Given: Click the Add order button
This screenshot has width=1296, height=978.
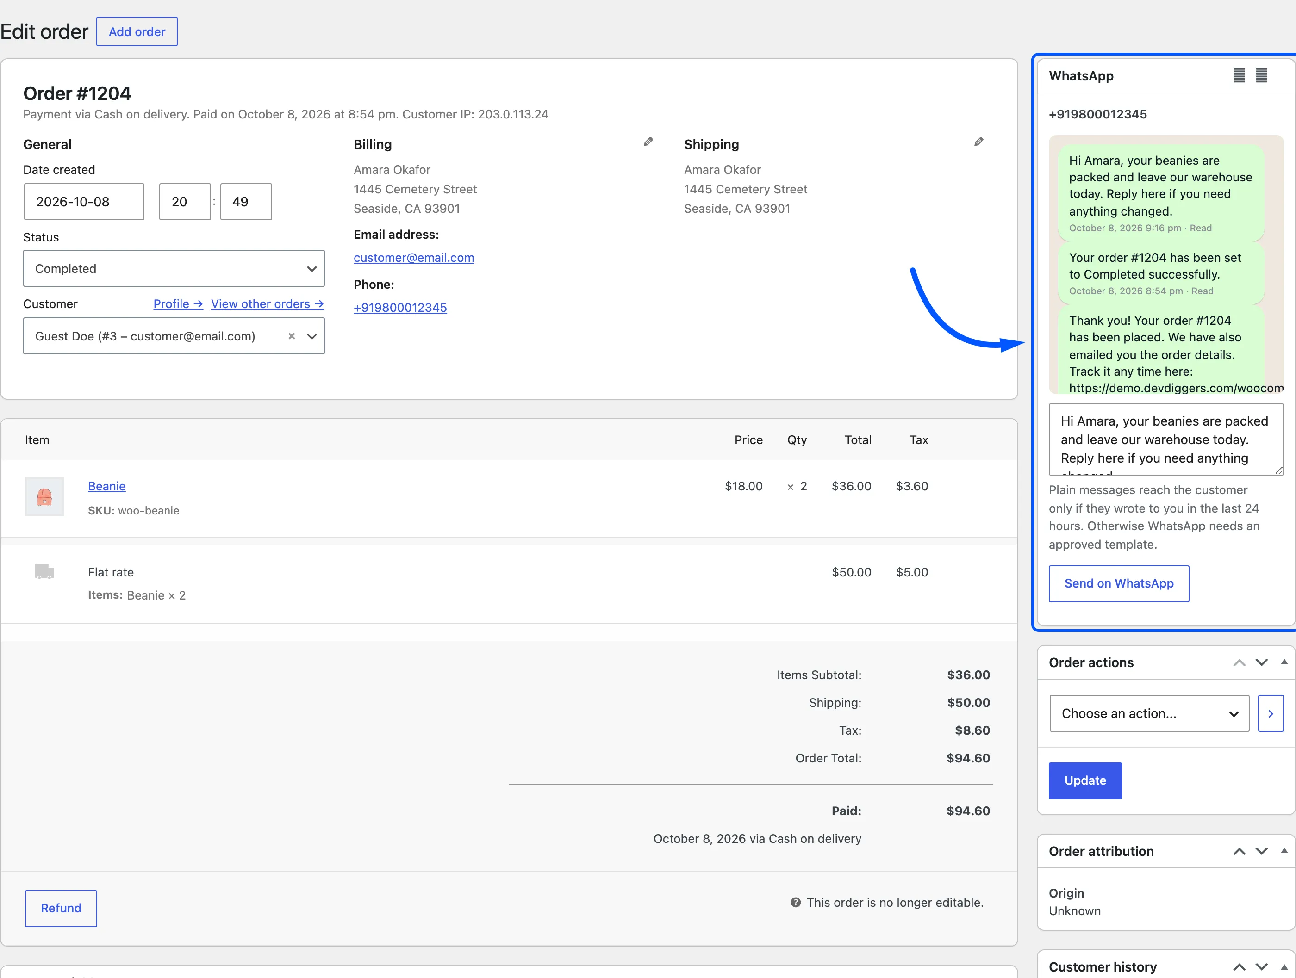Looking at the screenshot, I should 137,31.
